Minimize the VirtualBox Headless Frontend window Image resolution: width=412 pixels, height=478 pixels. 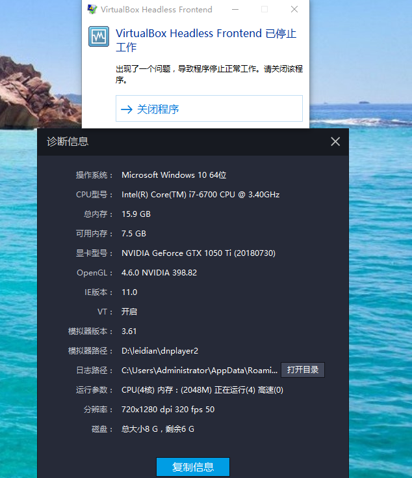235,10
